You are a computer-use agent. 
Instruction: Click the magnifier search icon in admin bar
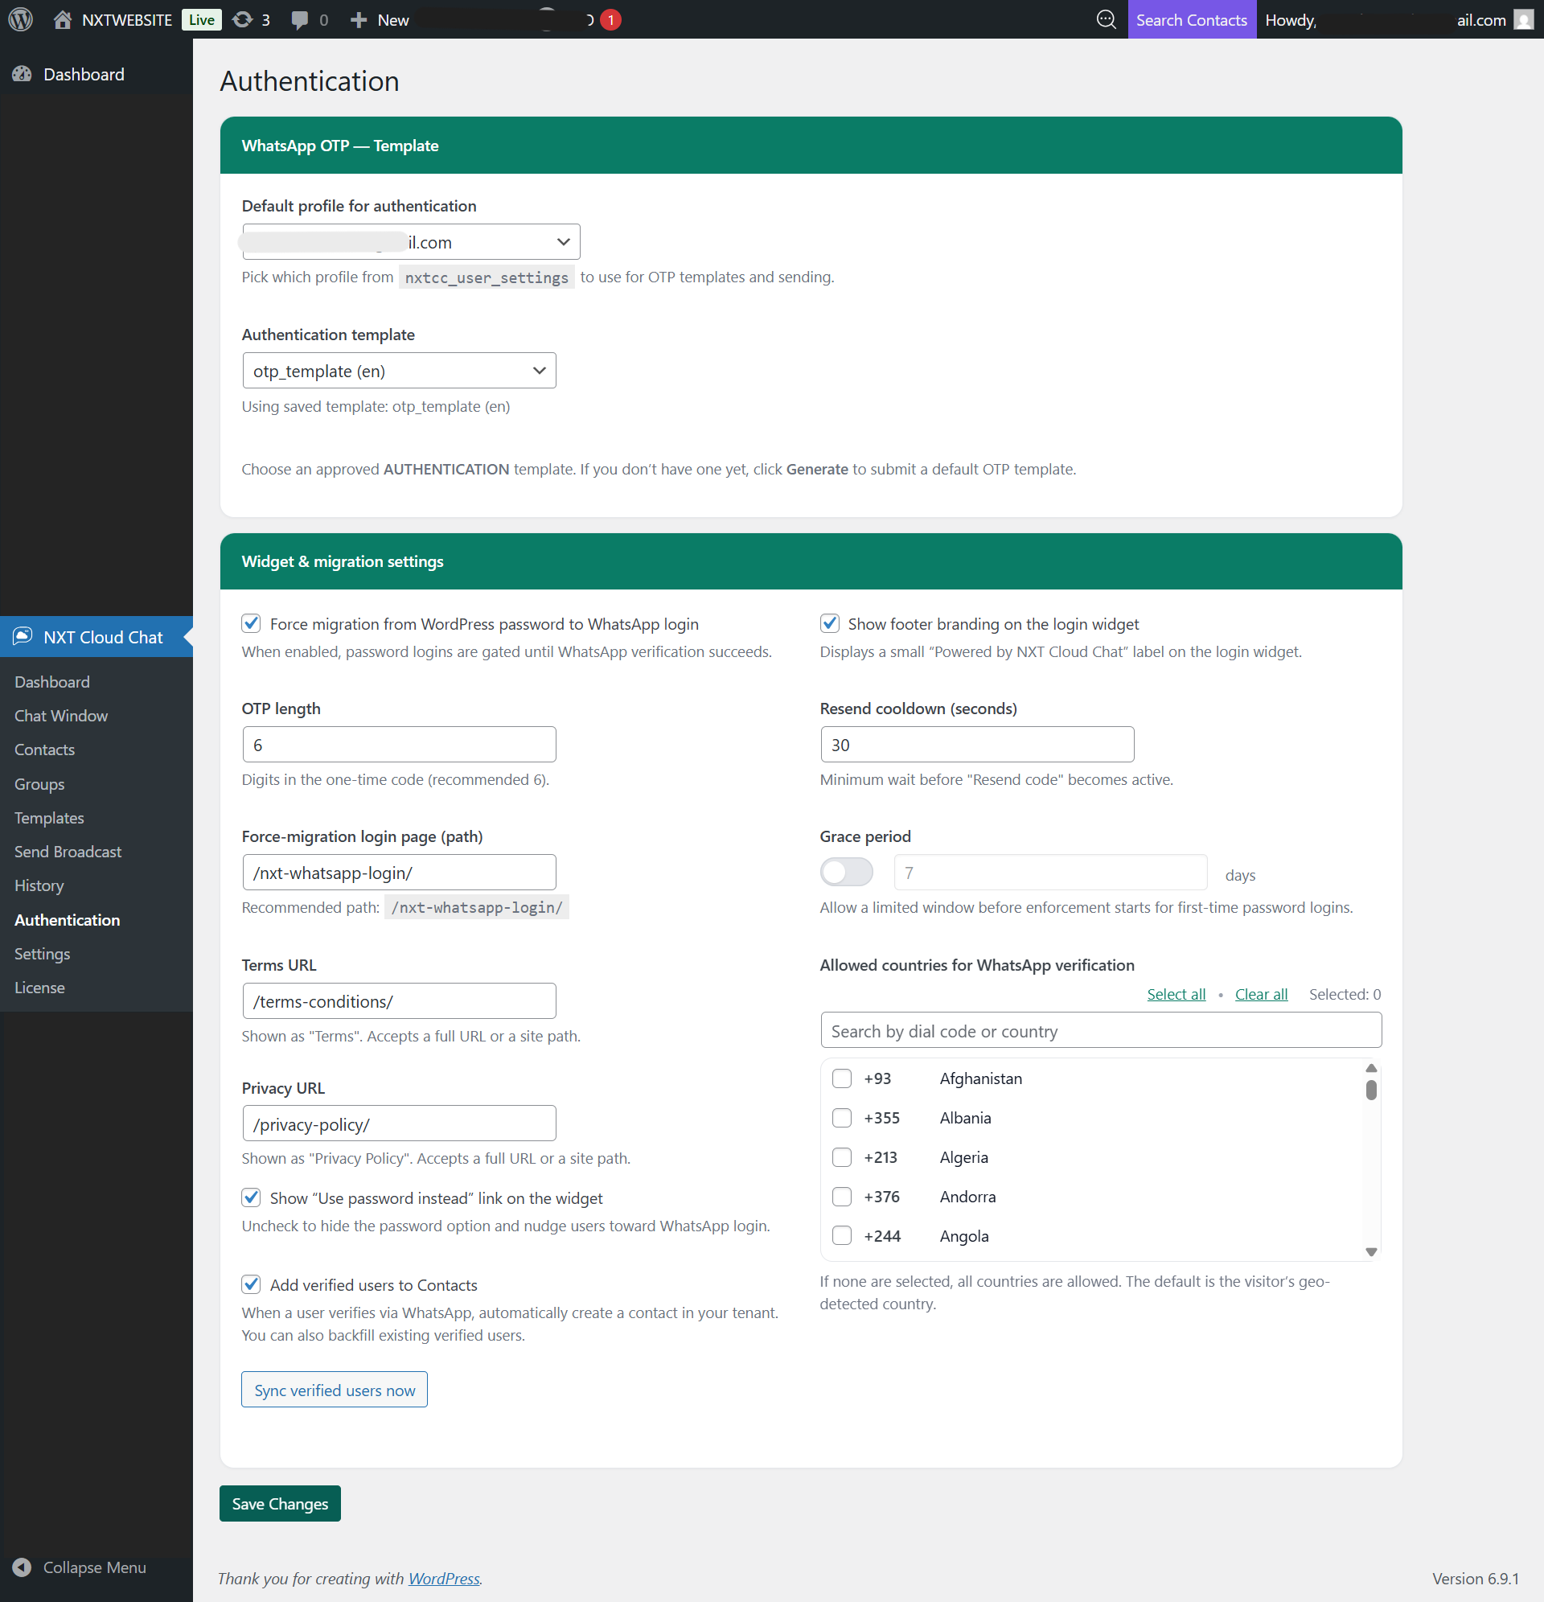pyautogui.click(x=1105, y=18)
